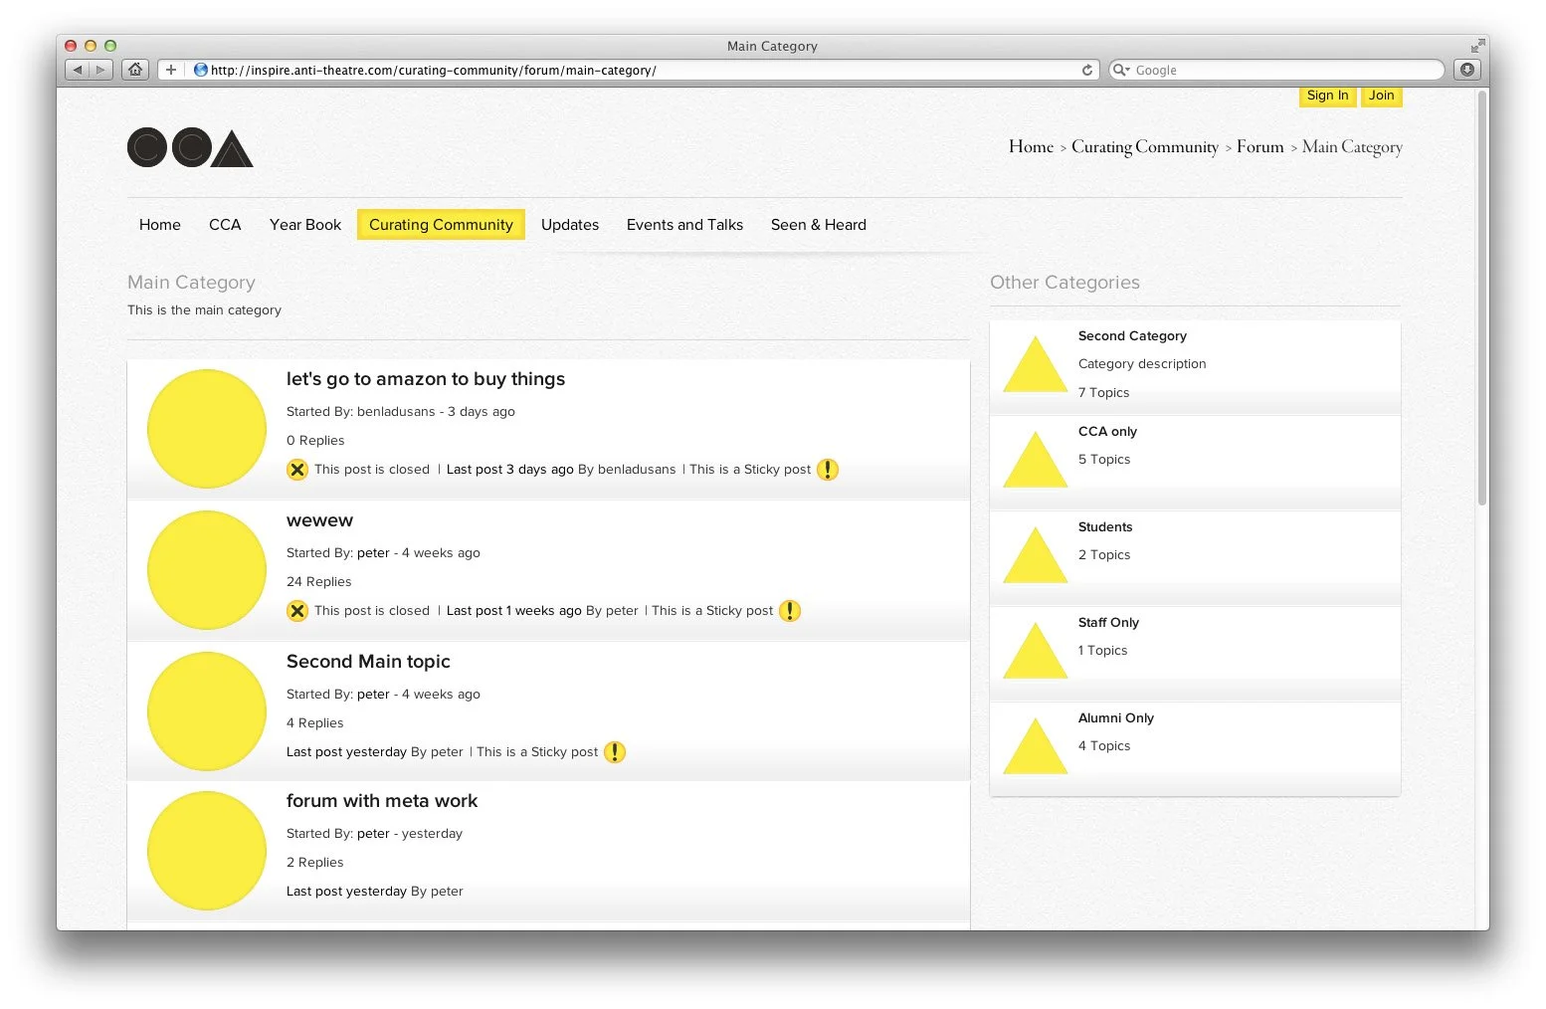
Task: Click the yellow circle avatar for wewew topic
Action: point(207,570)
